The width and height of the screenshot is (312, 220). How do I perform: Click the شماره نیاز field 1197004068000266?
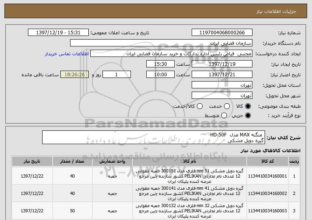(222, 33)
